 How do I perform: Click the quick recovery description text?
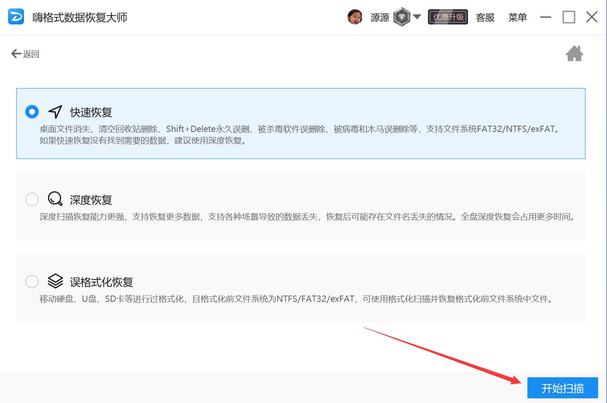pyautogui.click(x=300, y=134)
